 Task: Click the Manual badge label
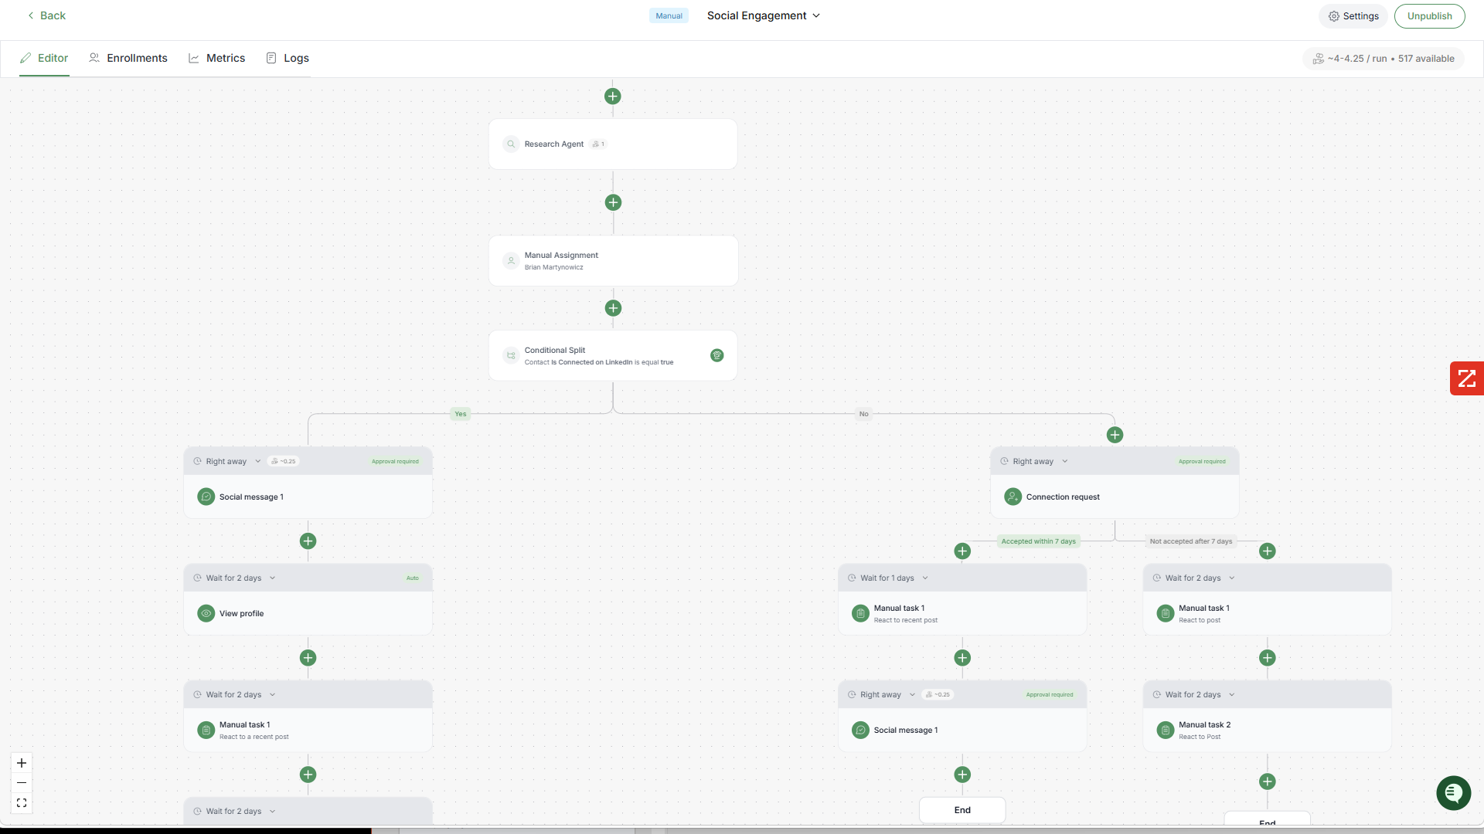click(x=669, y=16)
